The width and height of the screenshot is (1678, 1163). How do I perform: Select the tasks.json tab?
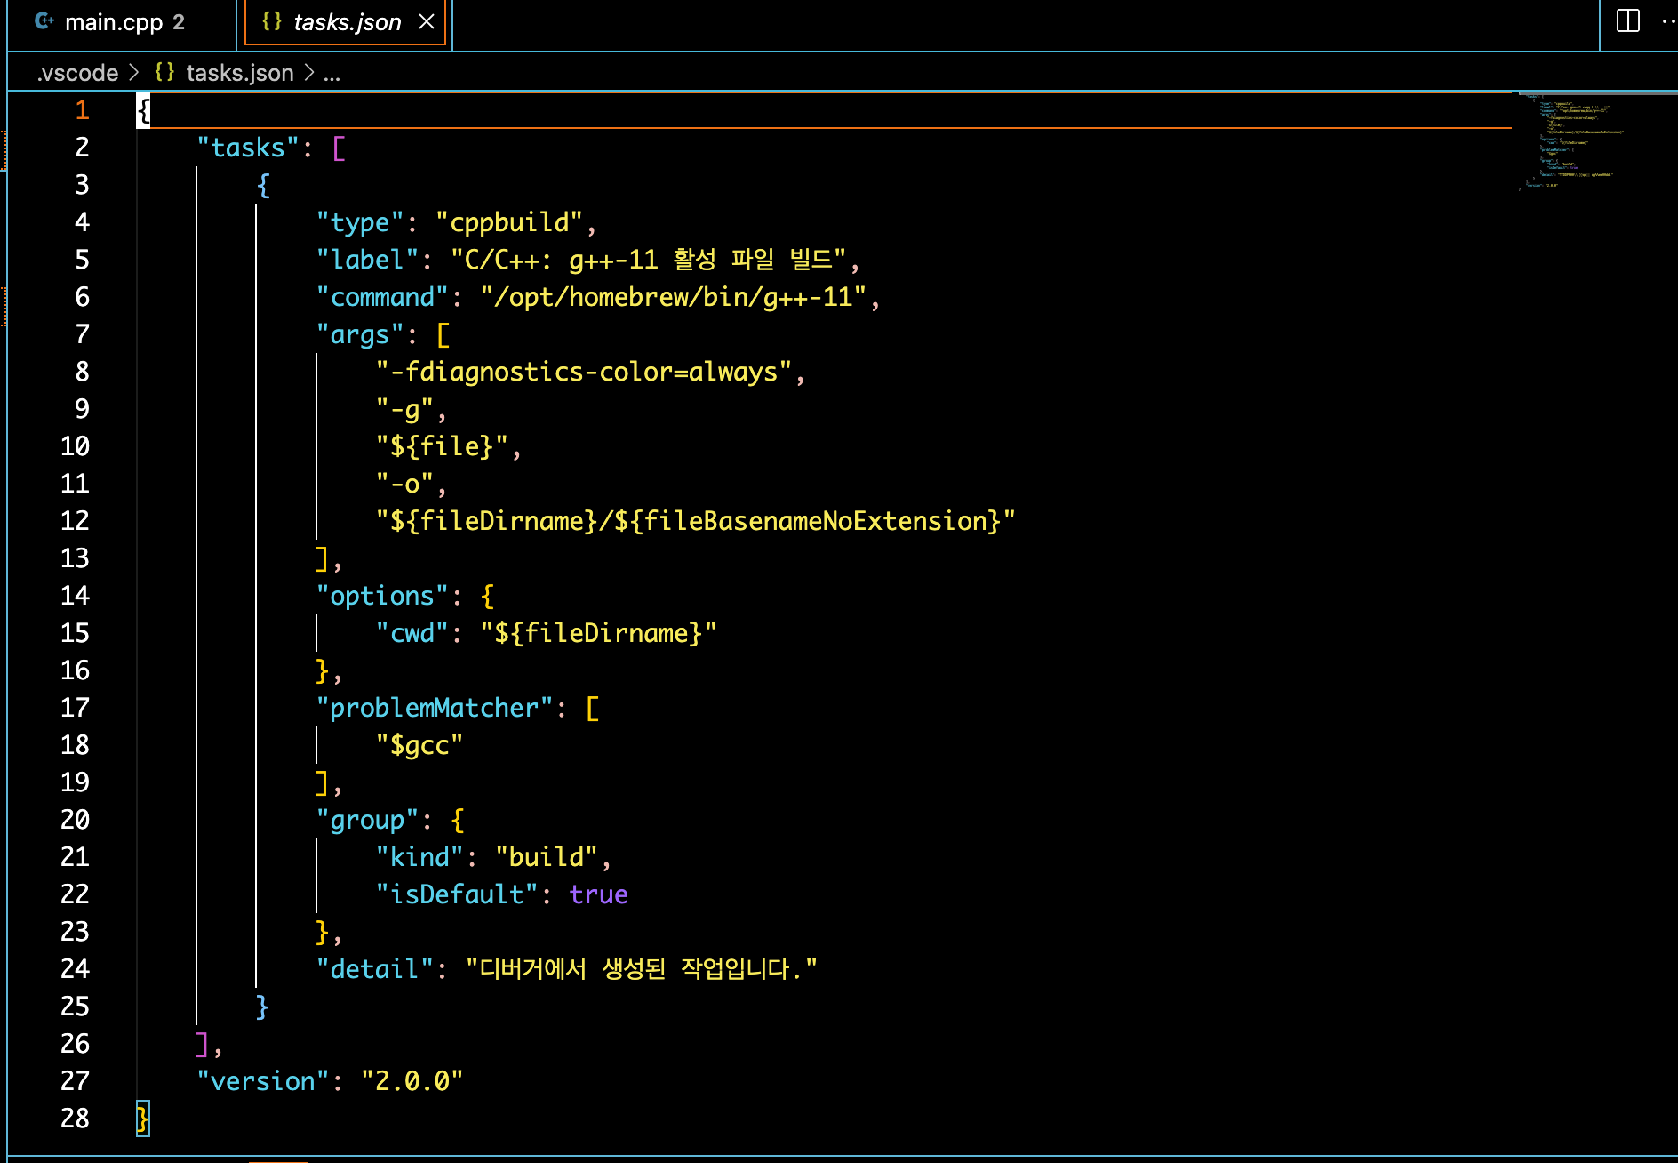click(346, 21)
